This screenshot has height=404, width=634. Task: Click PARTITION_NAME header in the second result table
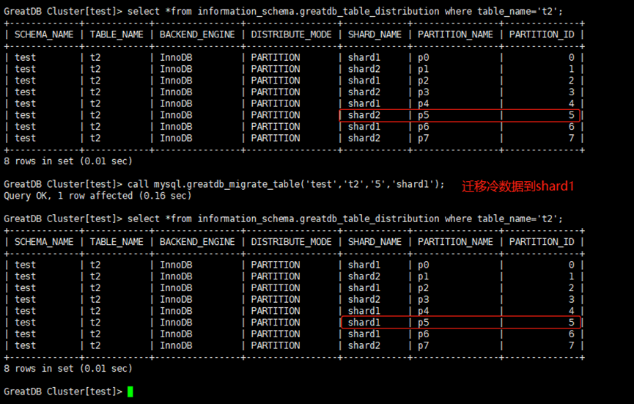coord(455,242)
